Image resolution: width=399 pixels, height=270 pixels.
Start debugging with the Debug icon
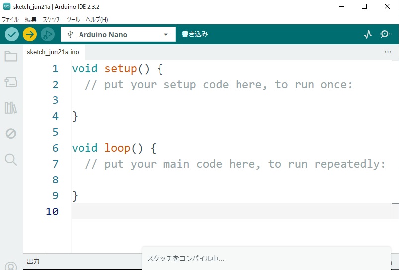pos(48,34)
